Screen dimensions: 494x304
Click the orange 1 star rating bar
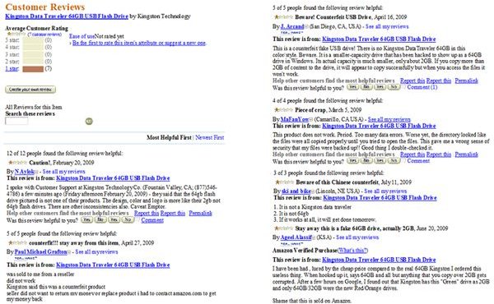pyautogui.click(x=33, y=69)
